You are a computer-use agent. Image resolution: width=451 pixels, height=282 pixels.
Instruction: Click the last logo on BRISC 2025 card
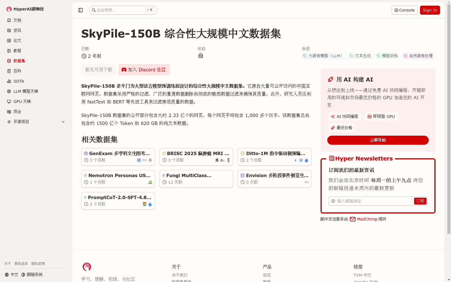coord(228,160)
